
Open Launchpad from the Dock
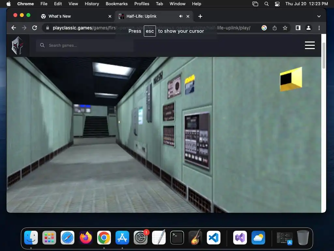49,238
